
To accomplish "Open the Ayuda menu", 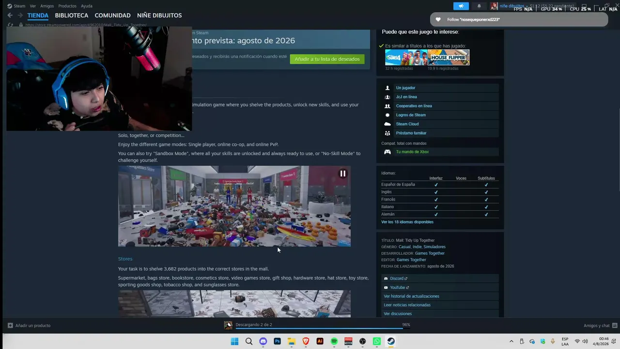I will tap(87, 6).
